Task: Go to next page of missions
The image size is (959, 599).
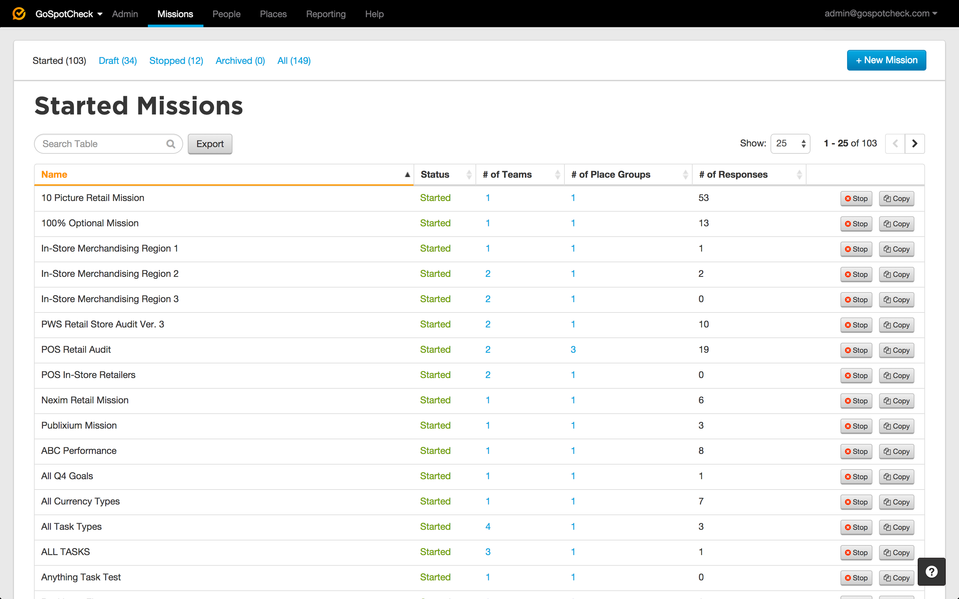Action: click(x=915, y=143)
